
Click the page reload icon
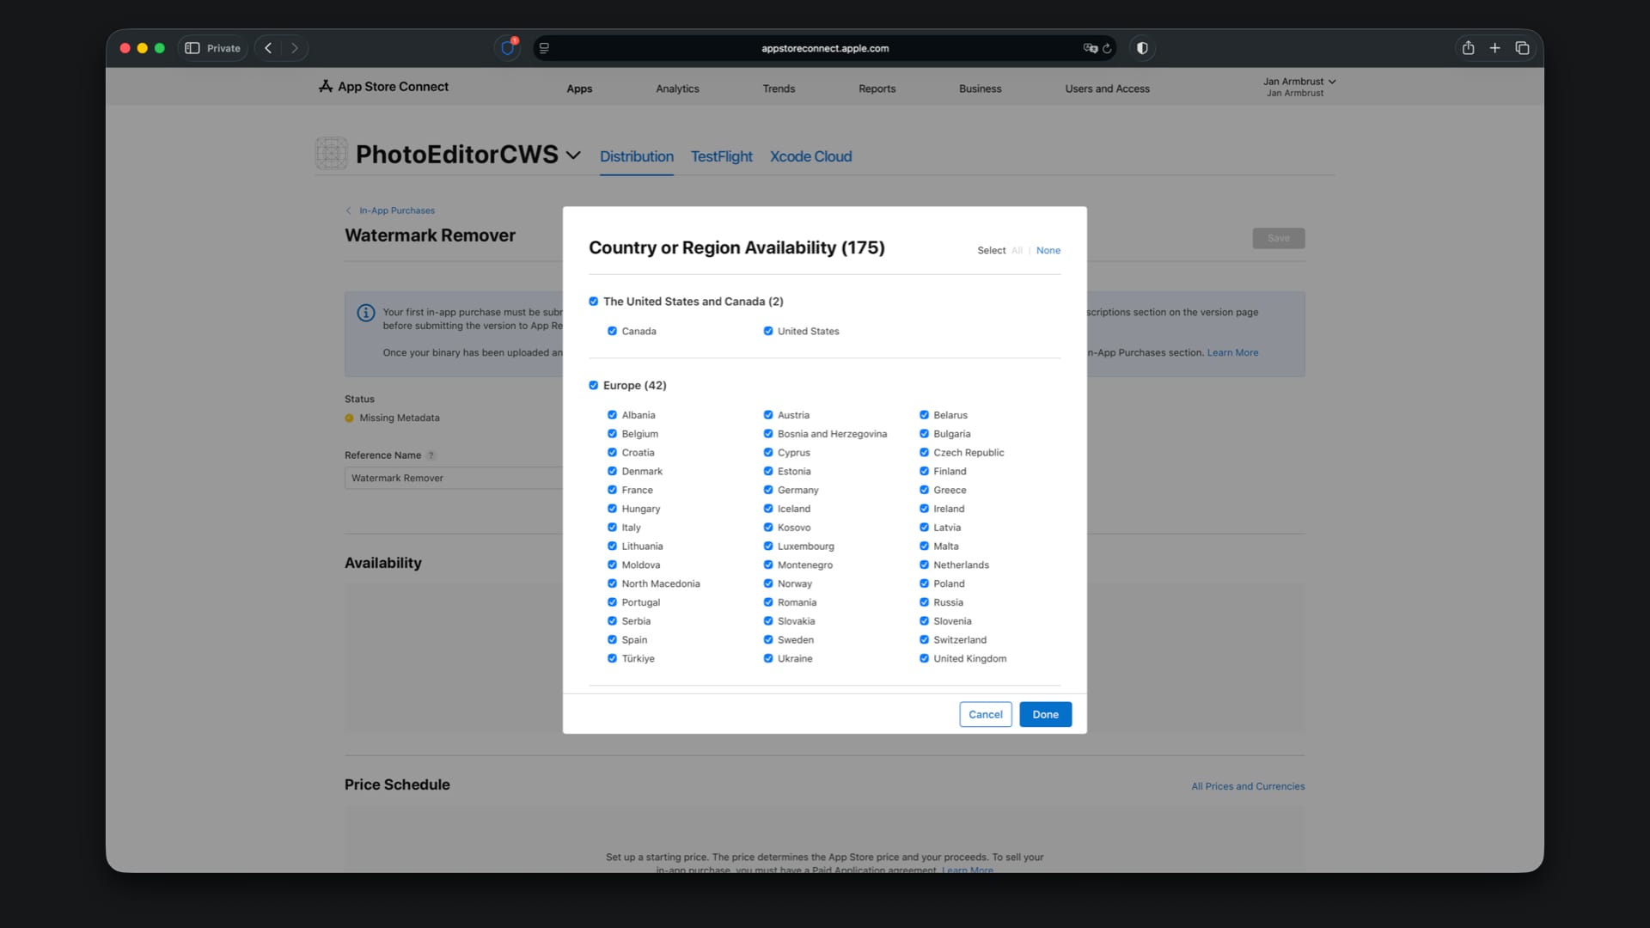pyautogui.click(x=1107, y=48)
